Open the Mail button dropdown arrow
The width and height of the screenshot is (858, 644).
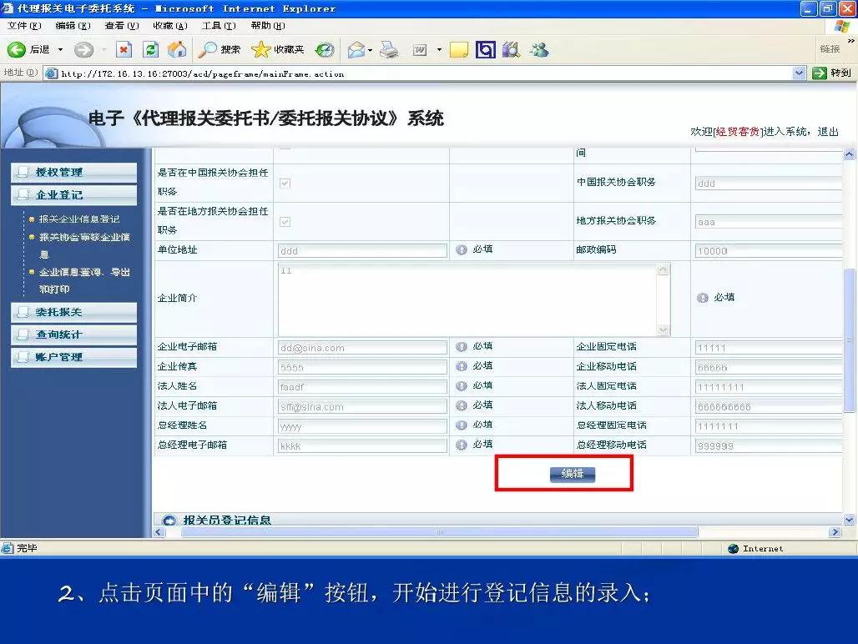[x=371, y=50]
